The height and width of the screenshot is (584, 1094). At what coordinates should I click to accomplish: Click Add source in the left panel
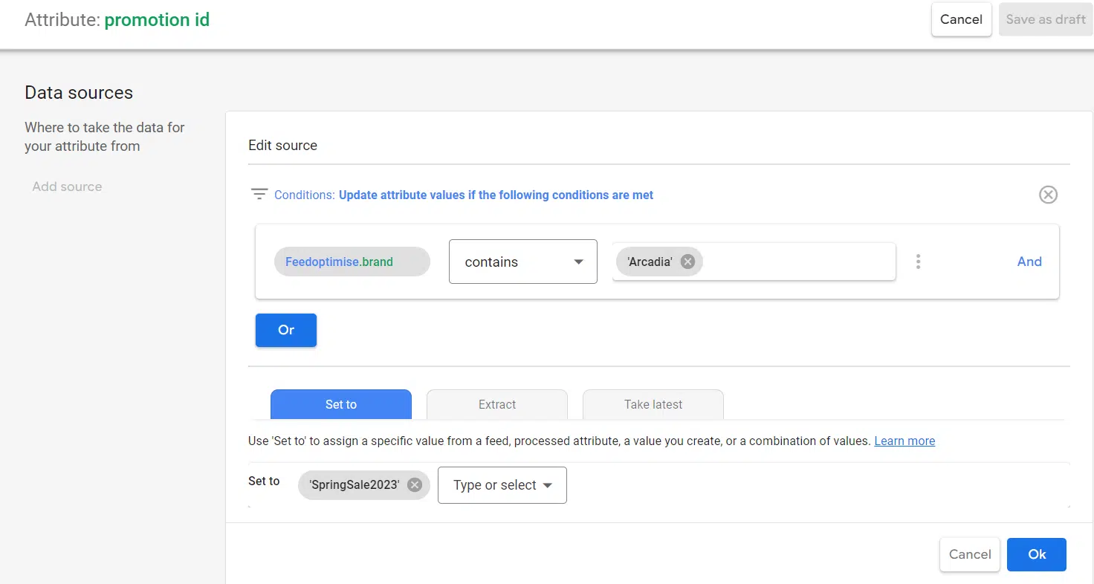point(67,187)
